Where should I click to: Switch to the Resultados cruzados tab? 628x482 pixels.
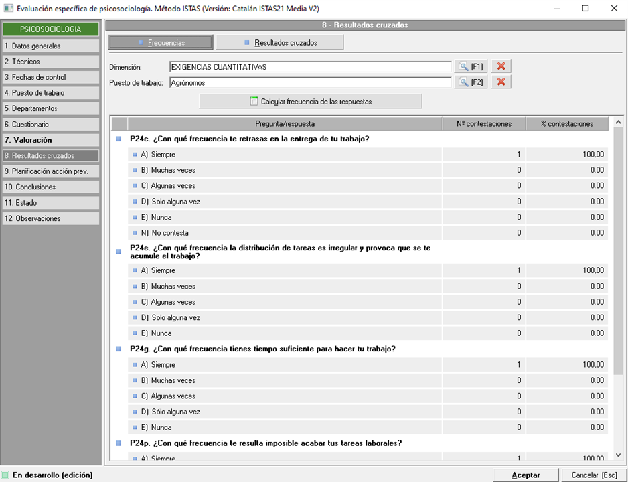(x=280, y=42)
